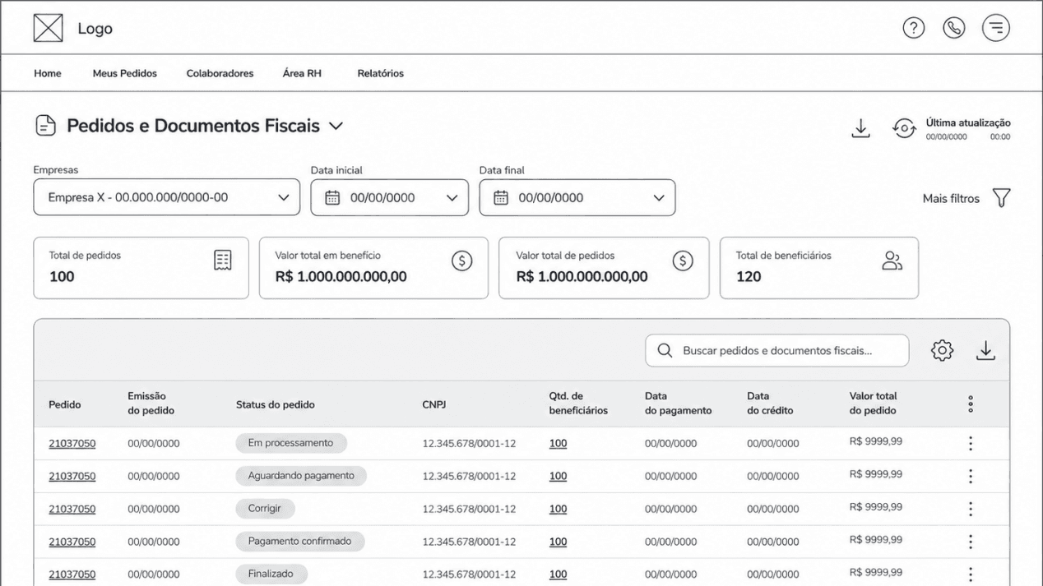Open the Empresas dropdown

click(167, 197)
